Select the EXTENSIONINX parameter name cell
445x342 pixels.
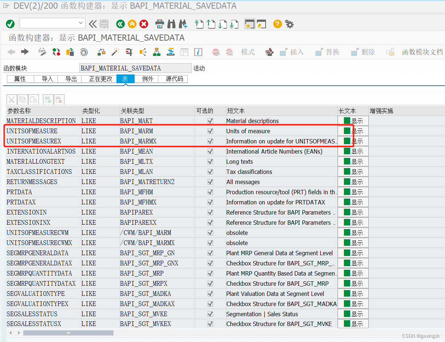click(43, 223)
